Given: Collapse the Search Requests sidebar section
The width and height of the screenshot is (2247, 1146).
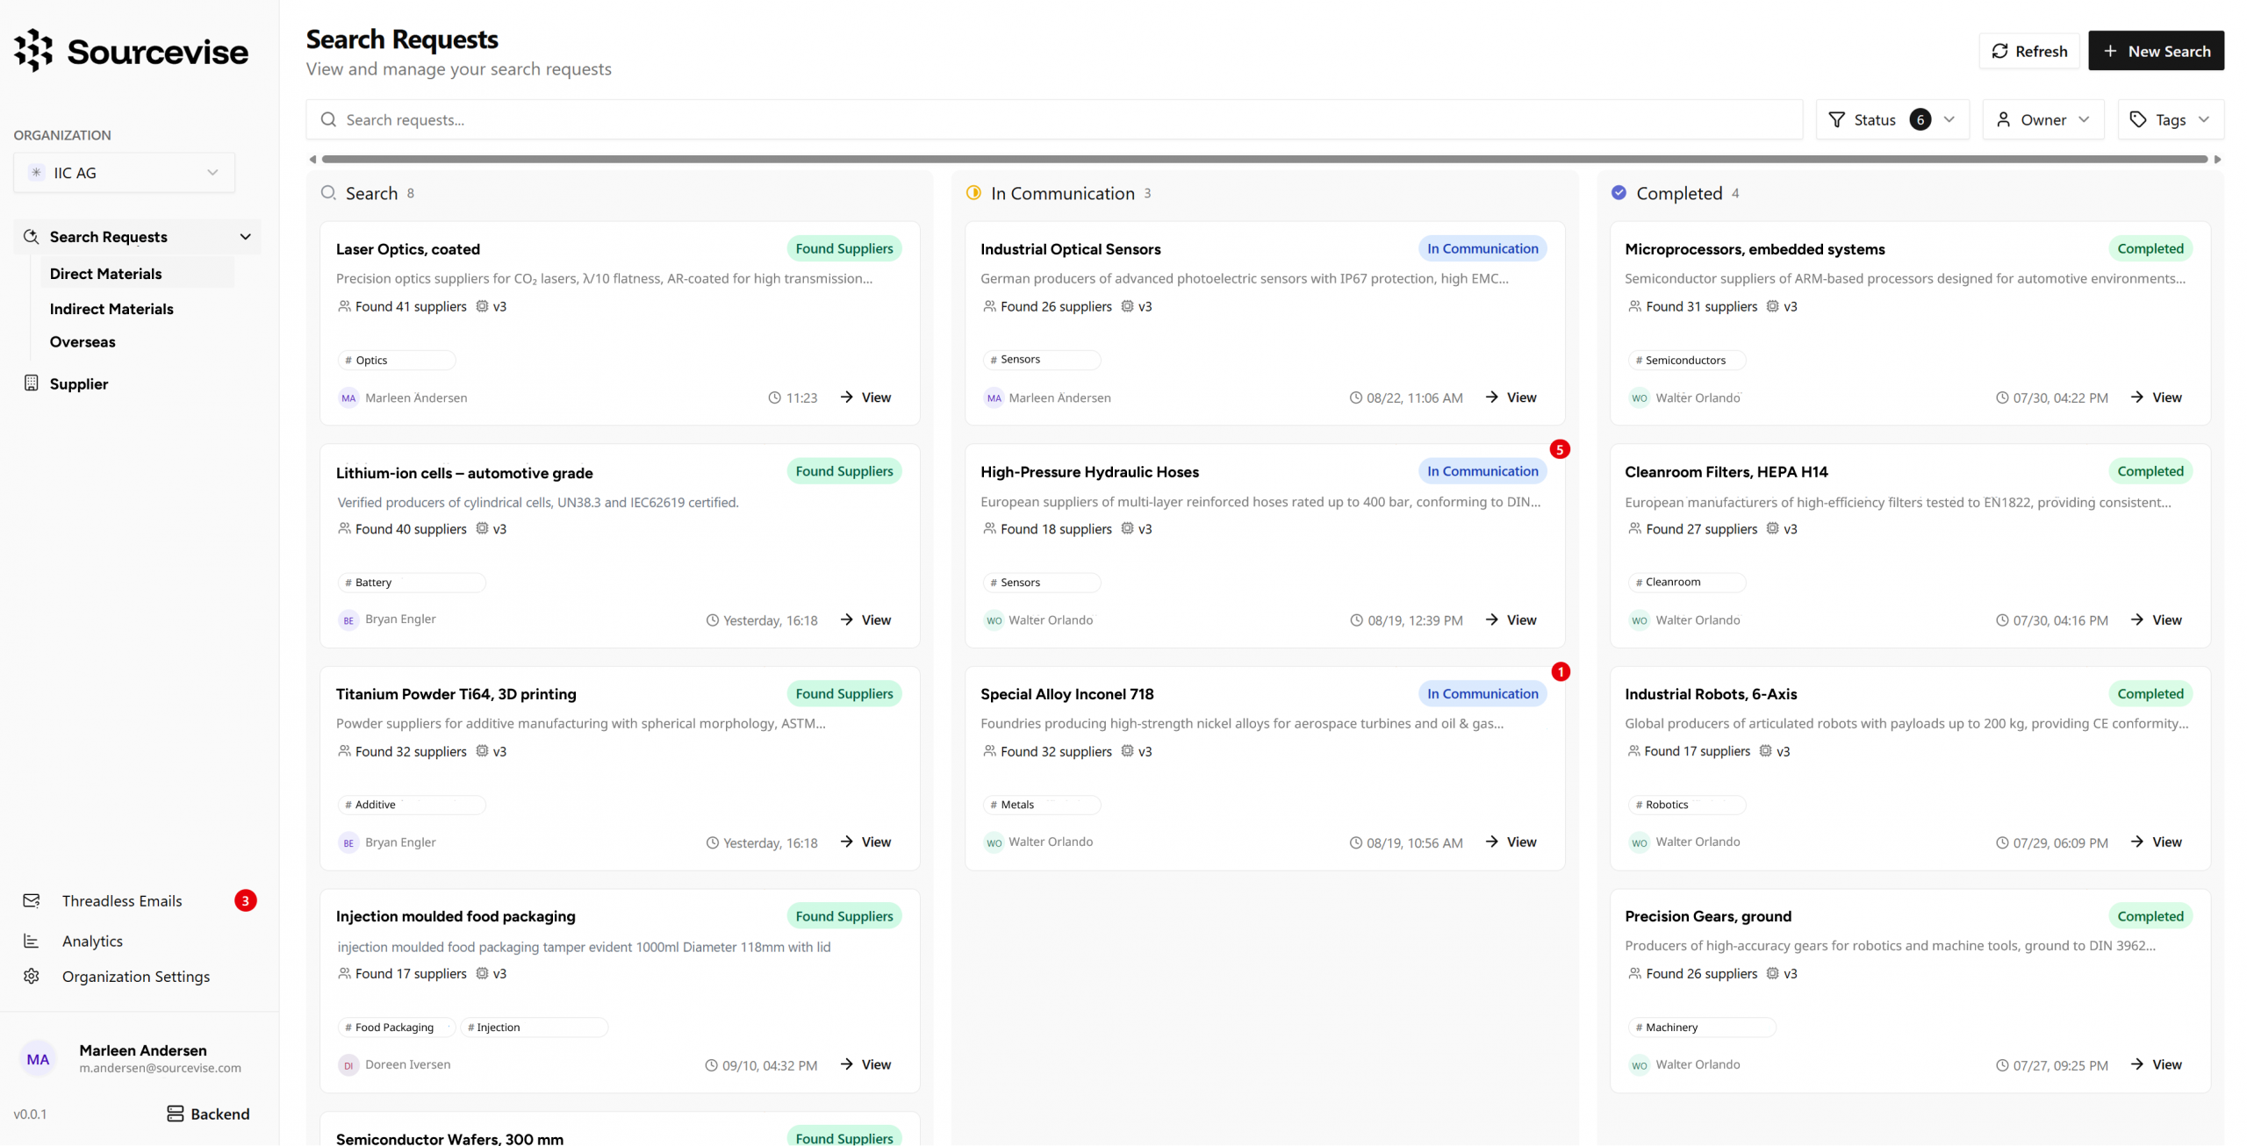Looking at the screenshot, I should click(247, 236).
